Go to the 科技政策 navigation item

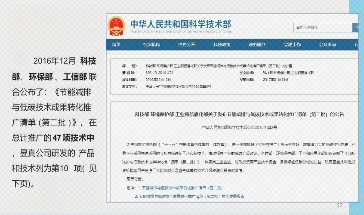pos(222,45)
